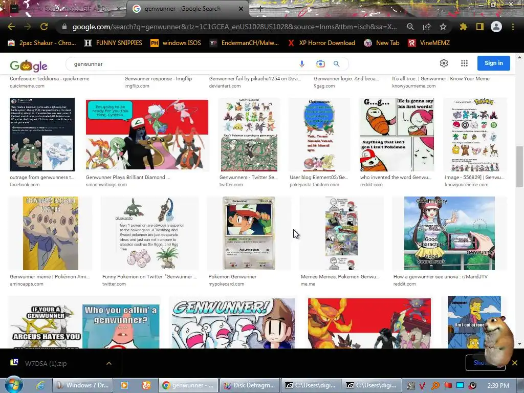
Task: Open the EndermanCH/Malw... bookmark
Action: coord(244,43)
